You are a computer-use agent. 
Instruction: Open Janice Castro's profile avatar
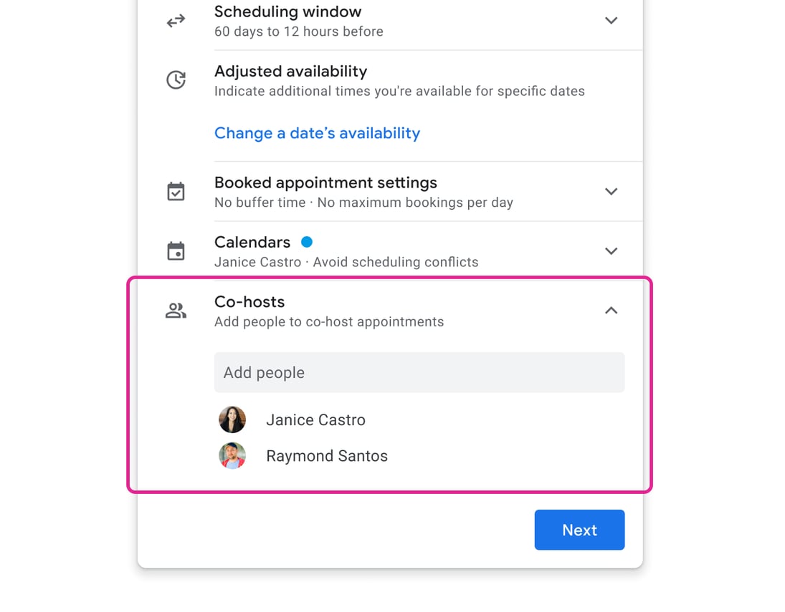coord(232,419)
